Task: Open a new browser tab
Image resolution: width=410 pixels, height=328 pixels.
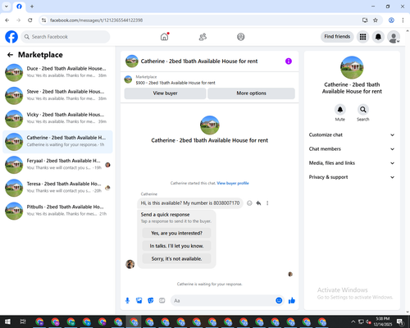Action: 32,7
